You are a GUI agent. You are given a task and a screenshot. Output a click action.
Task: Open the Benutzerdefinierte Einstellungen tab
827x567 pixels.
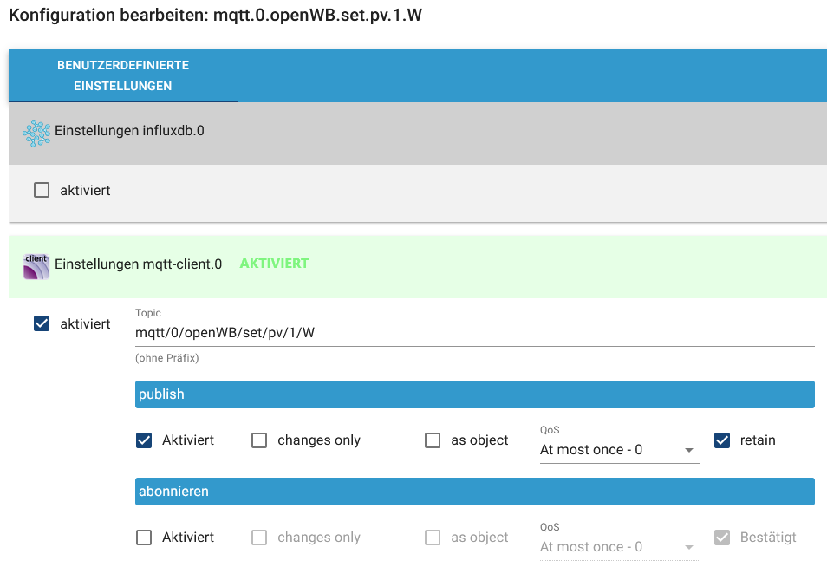pyautogui.click(x=123, y=76)
